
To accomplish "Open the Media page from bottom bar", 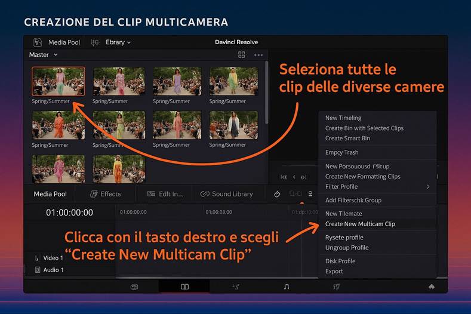I will (x=134, y=287).
